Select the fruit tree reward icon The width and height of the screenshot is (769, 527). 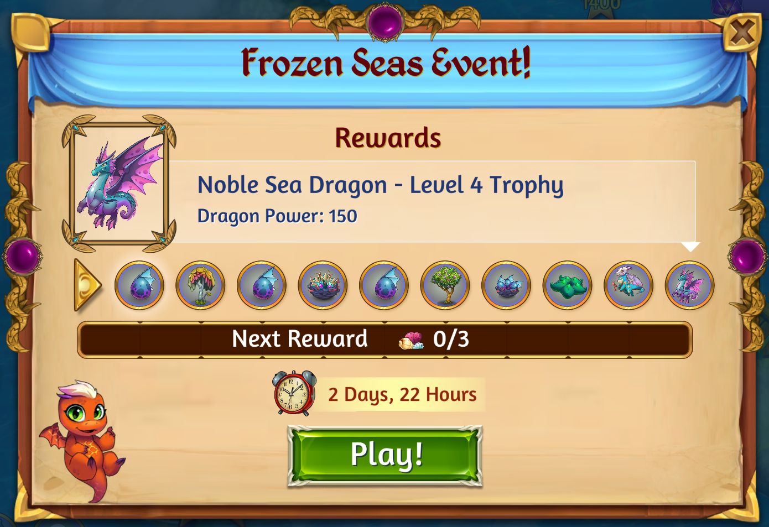click(445, 286)
